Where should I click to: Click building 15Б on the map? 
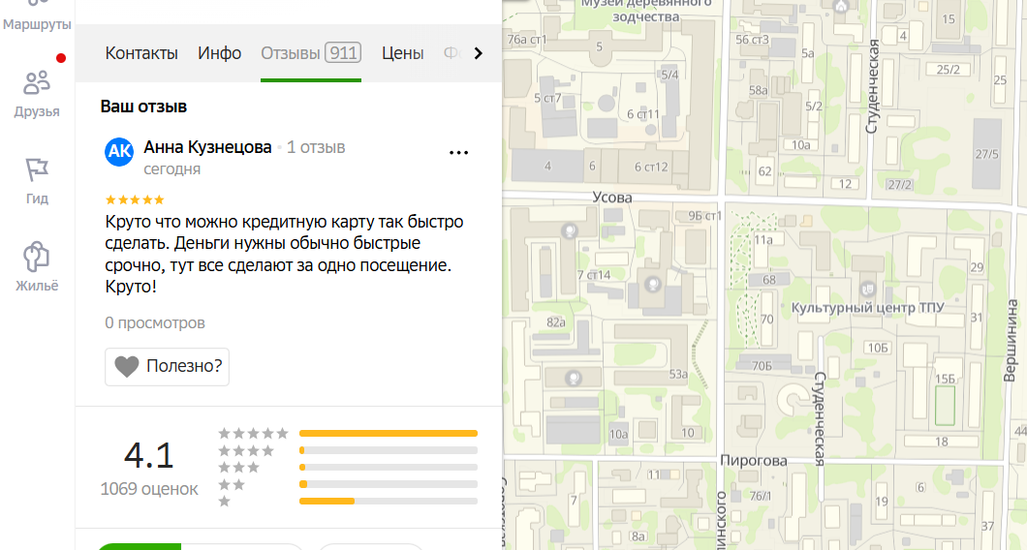[x=945, y=379]
